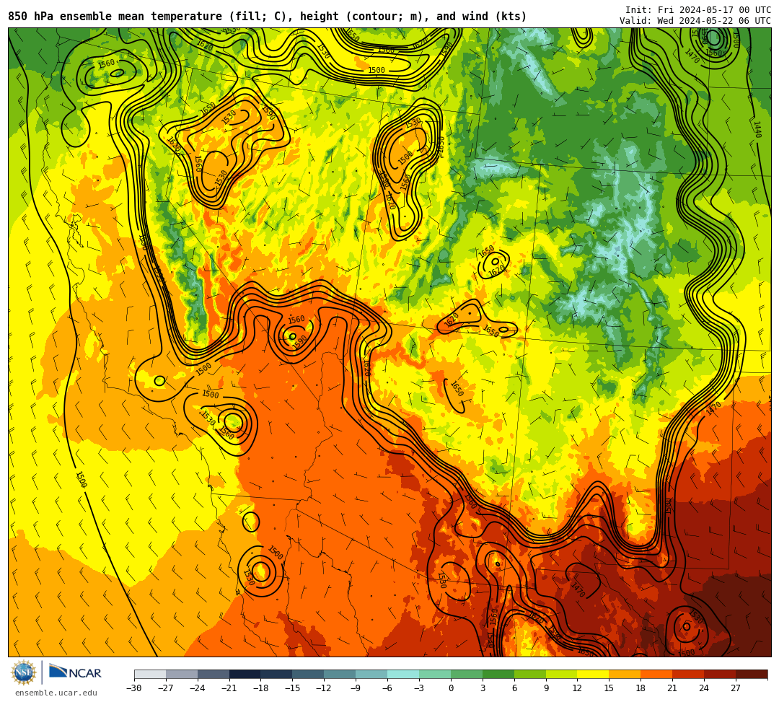This screenshot has height=702, width=779.
Task: Click the −3 colorbar tick label
Action: (x=419, y=688)
